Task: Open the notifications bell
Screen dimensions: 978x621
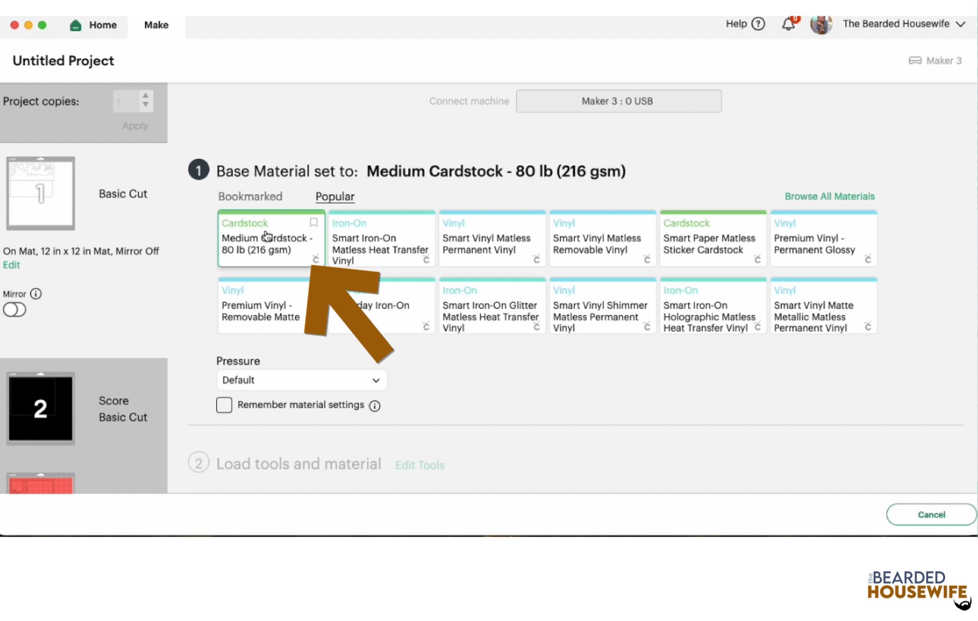Action: click(789, 24)
